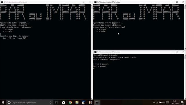Click the title text of the vinicius cmd window
186x105 pixels.
pos(109,2)
